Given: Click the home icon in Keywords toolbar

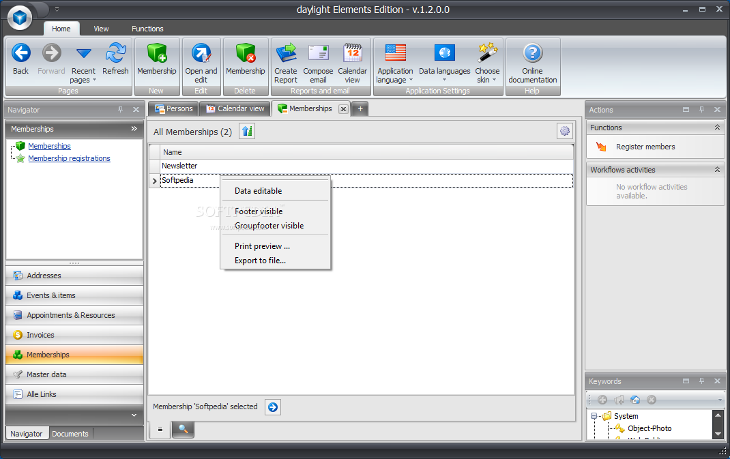Looking at the screenshot, I should point(635,400).
